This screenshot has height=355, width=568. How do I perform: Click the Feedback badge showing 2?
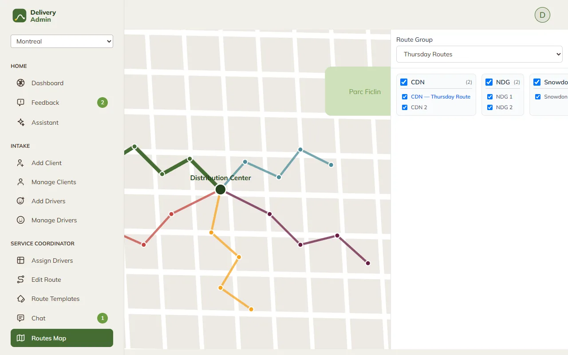pyautogui.click(x=103, y=103)
